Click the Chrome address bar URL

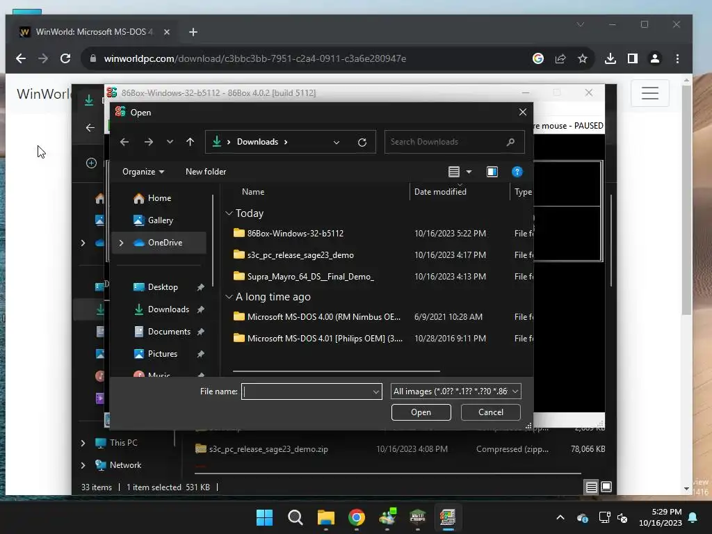point(254,58)
